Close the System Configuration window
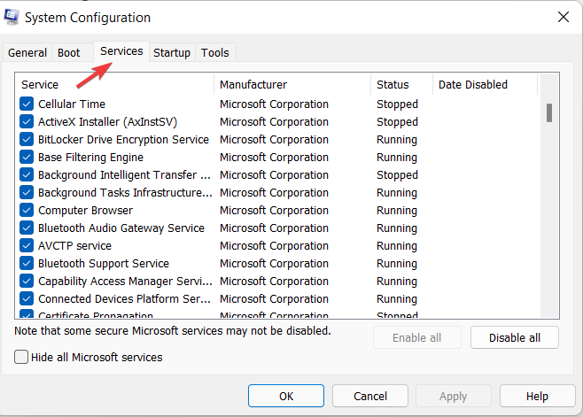The height and width of the screenshot is (417, 583). point(563,17)
